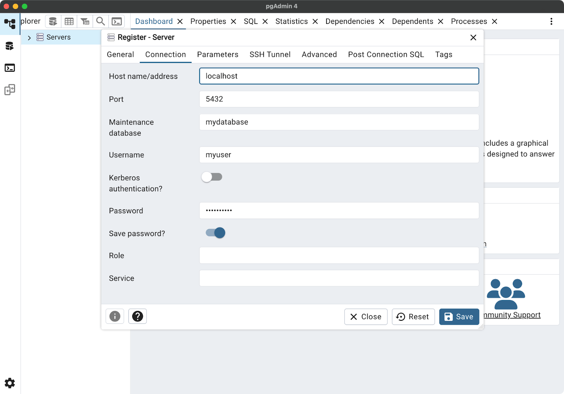Close the Processes tab

click(x=495, y=21)
